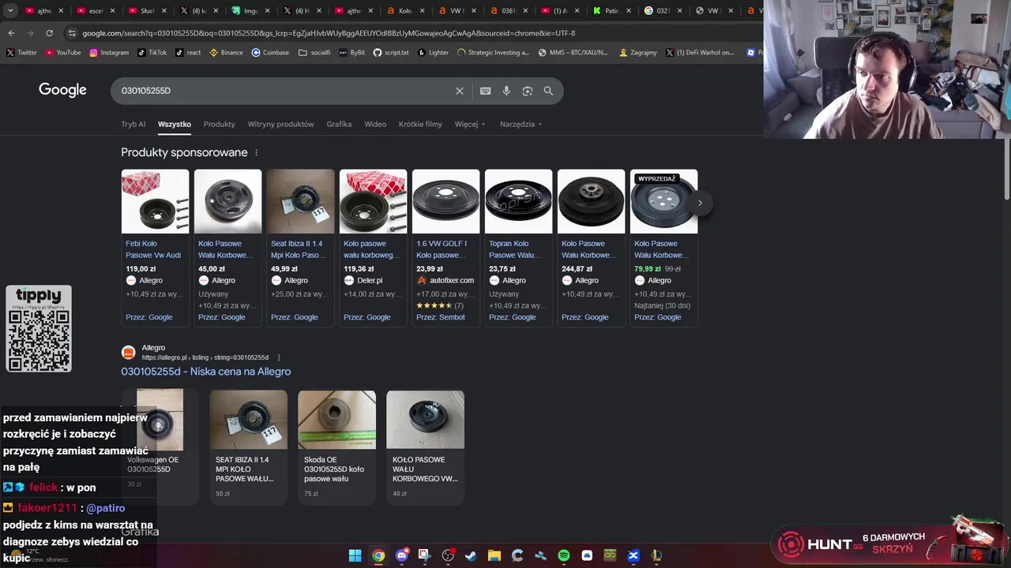The width and height of the screenshot is (1011, 568).
Task: Switch to Tryb AI tab
Action: 133,124
